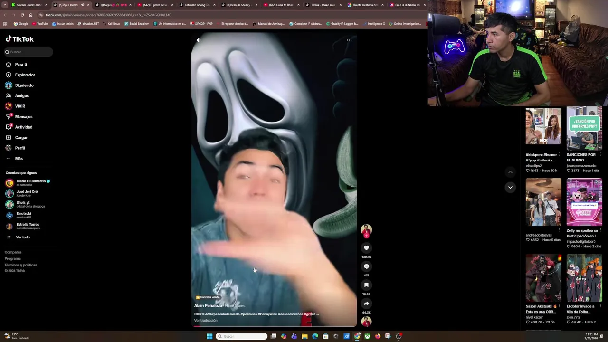Open andreaoblitasvas video thumbnail
Image resolution: width=608 pixels, height=342 pixels.
543,202
